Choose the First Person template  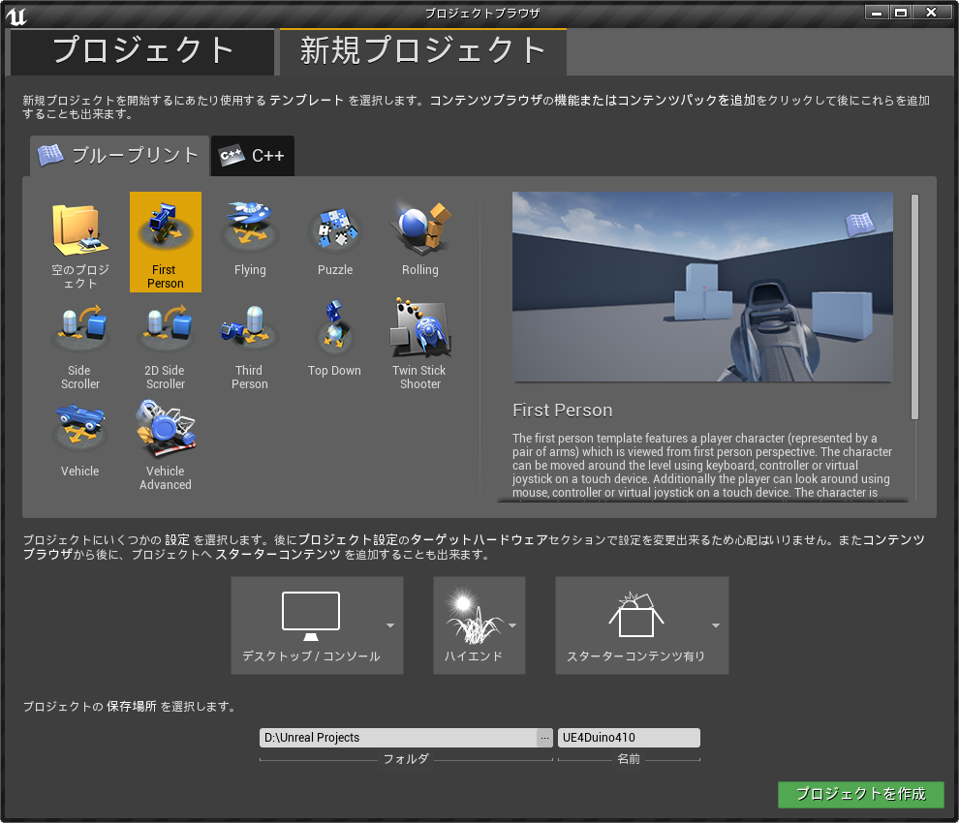[165, 242]
